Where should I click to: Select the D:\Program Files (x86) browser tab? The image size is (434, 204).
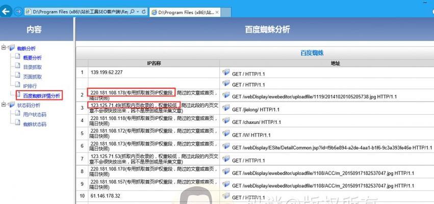[185, 12]
